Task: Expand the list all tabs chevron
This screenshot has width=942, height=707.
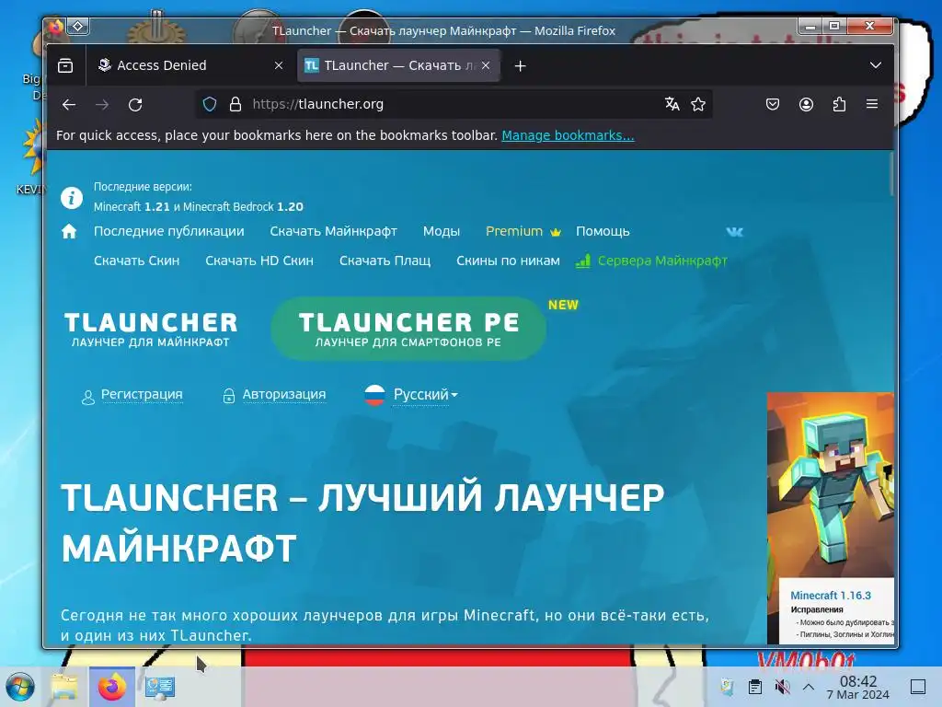Action: [876, 65]
